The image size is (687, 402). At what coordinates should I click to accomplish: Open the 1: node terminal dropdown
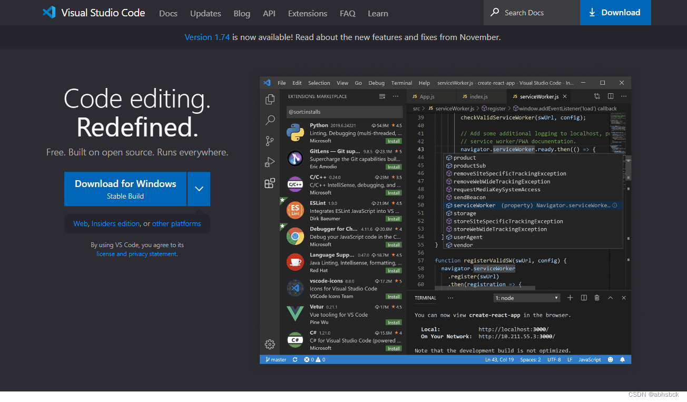526,298
